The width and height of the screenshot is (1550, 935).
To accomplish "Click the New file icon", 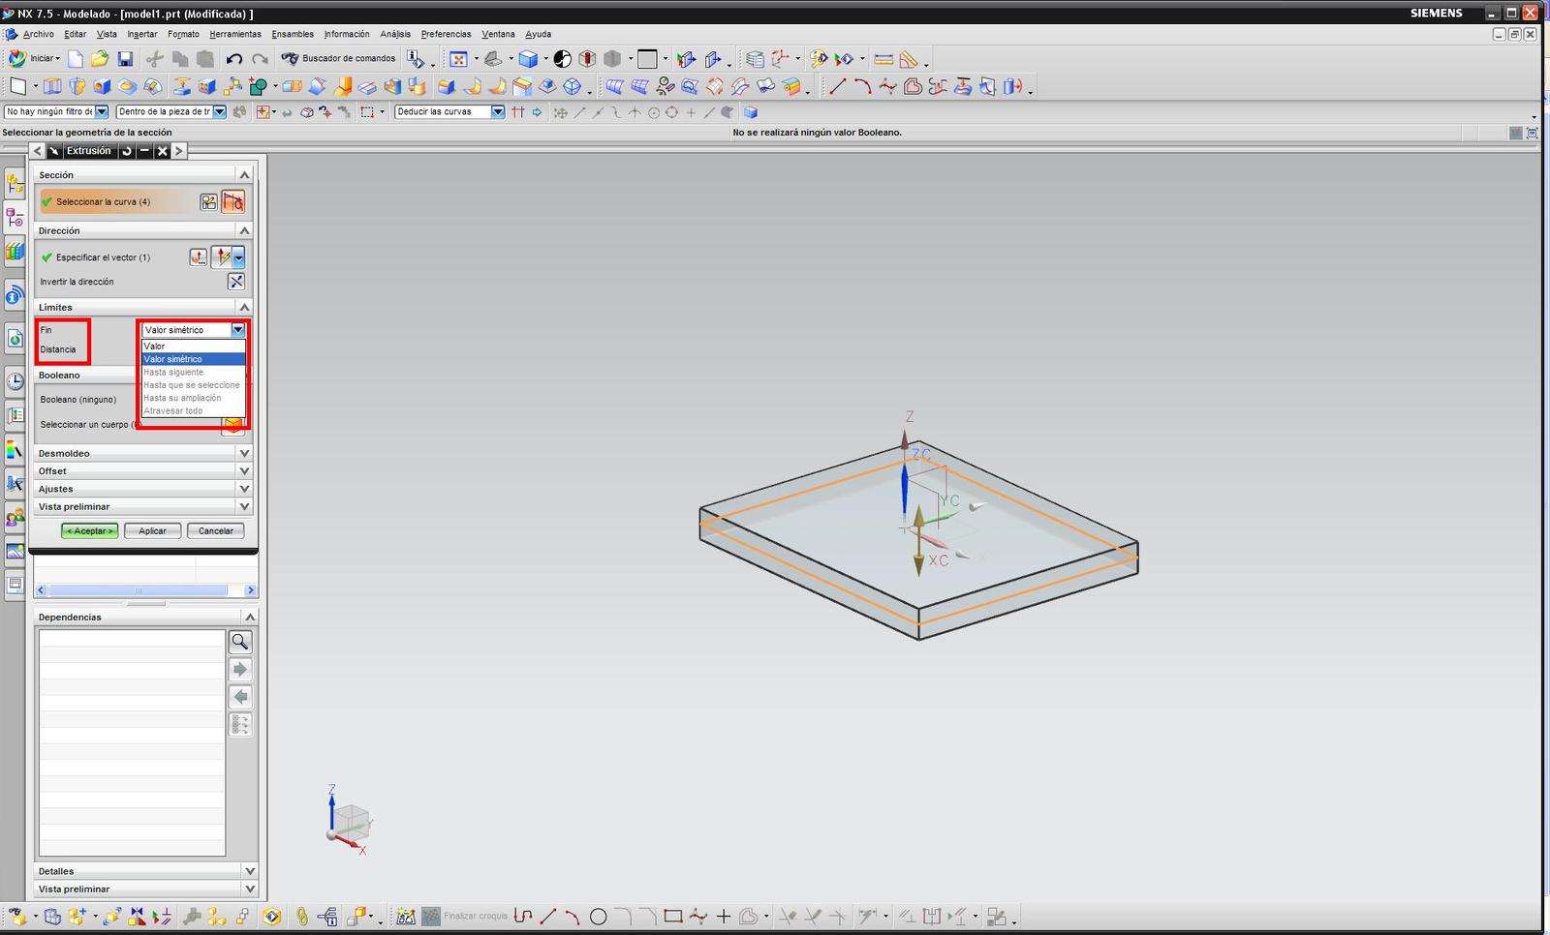I will point(76,59).
